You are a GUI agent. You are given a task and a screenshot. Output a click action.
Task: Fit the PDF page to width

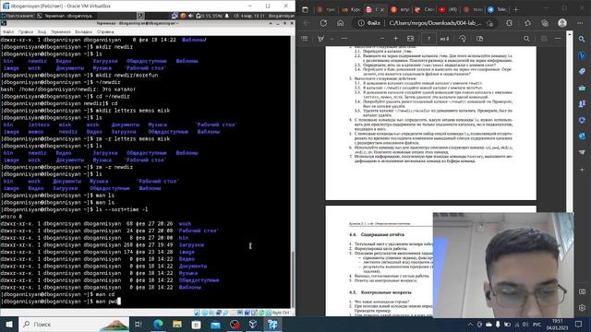[x=410, y=39]
